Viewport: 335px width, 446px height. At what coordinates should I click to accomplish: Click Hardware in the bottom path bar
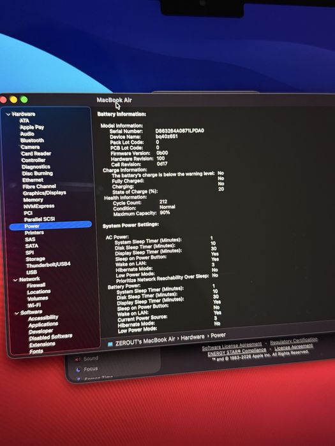click(193, 337)
